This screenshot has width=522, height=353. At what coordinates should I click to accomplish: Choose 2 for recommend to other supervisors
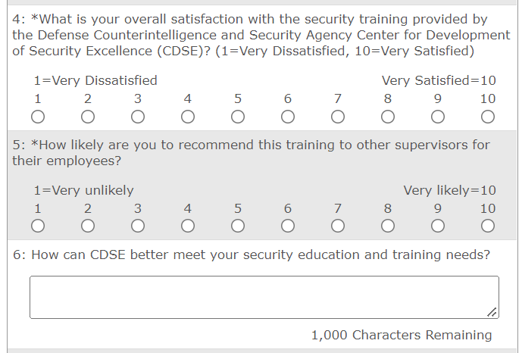click(x=88, y=226)
